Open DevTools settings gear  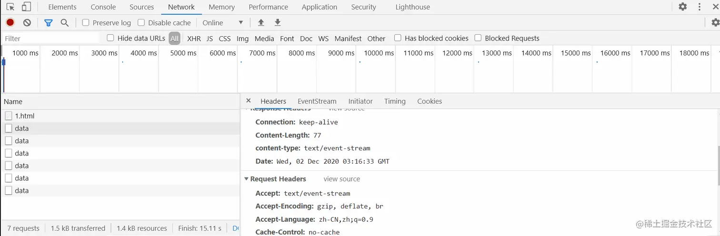click(682, 7)
